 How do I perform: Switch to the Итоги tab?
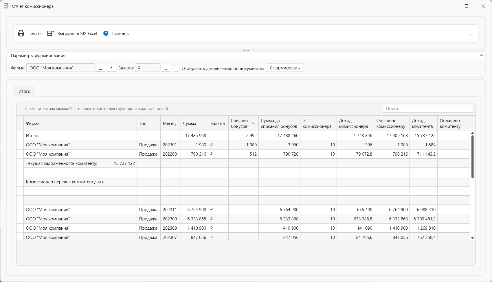click(24, 91)
